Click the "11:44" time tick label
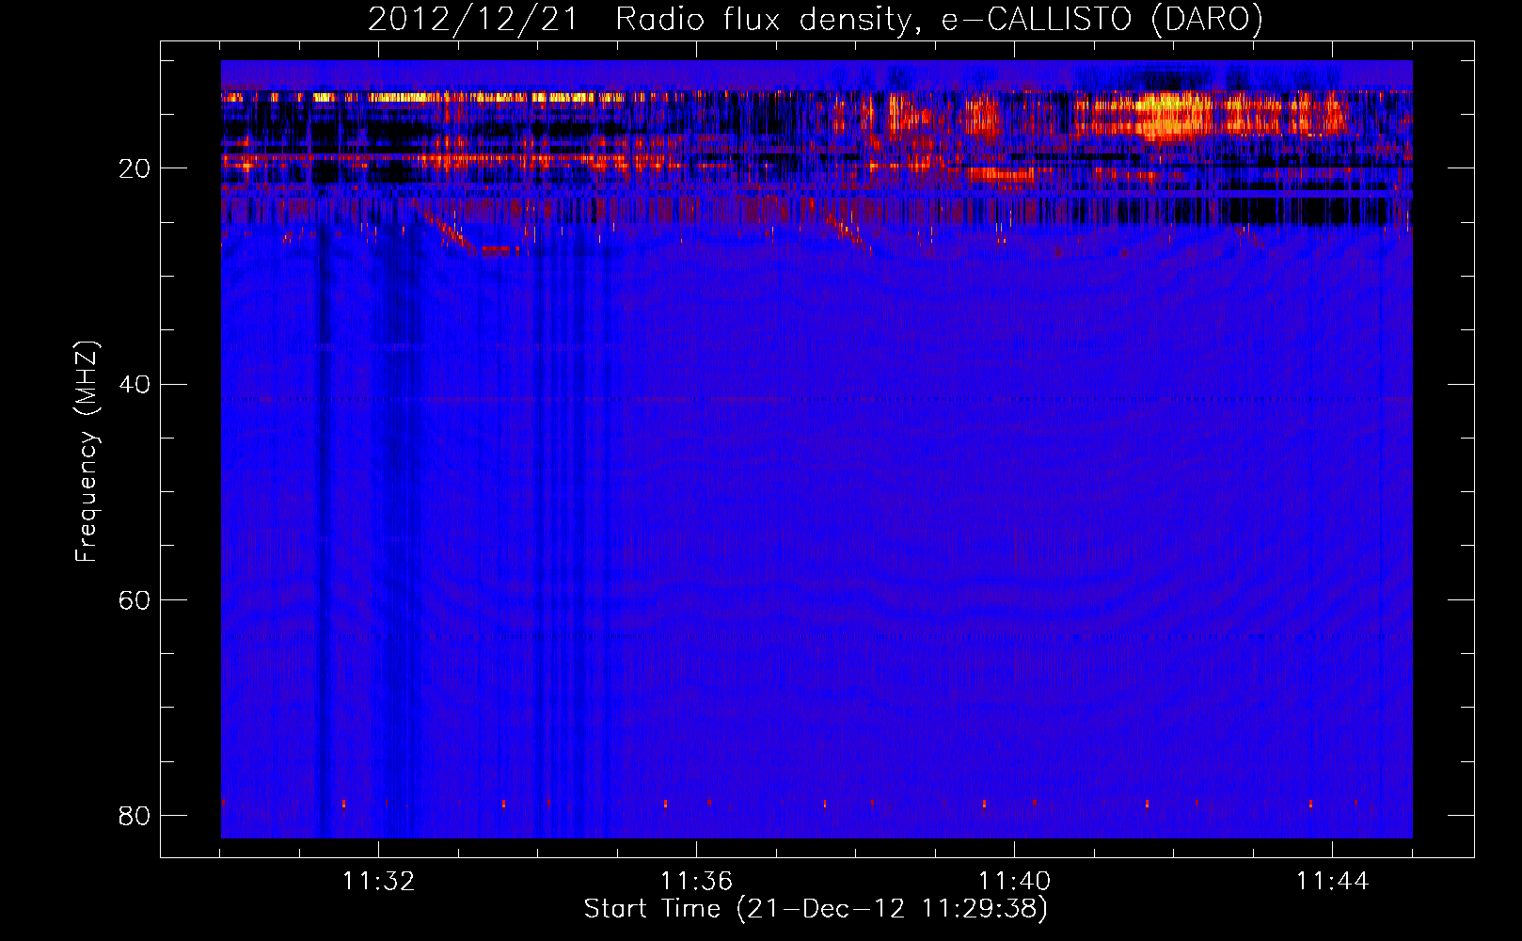1522x941 pixels. click(1333, 882)
